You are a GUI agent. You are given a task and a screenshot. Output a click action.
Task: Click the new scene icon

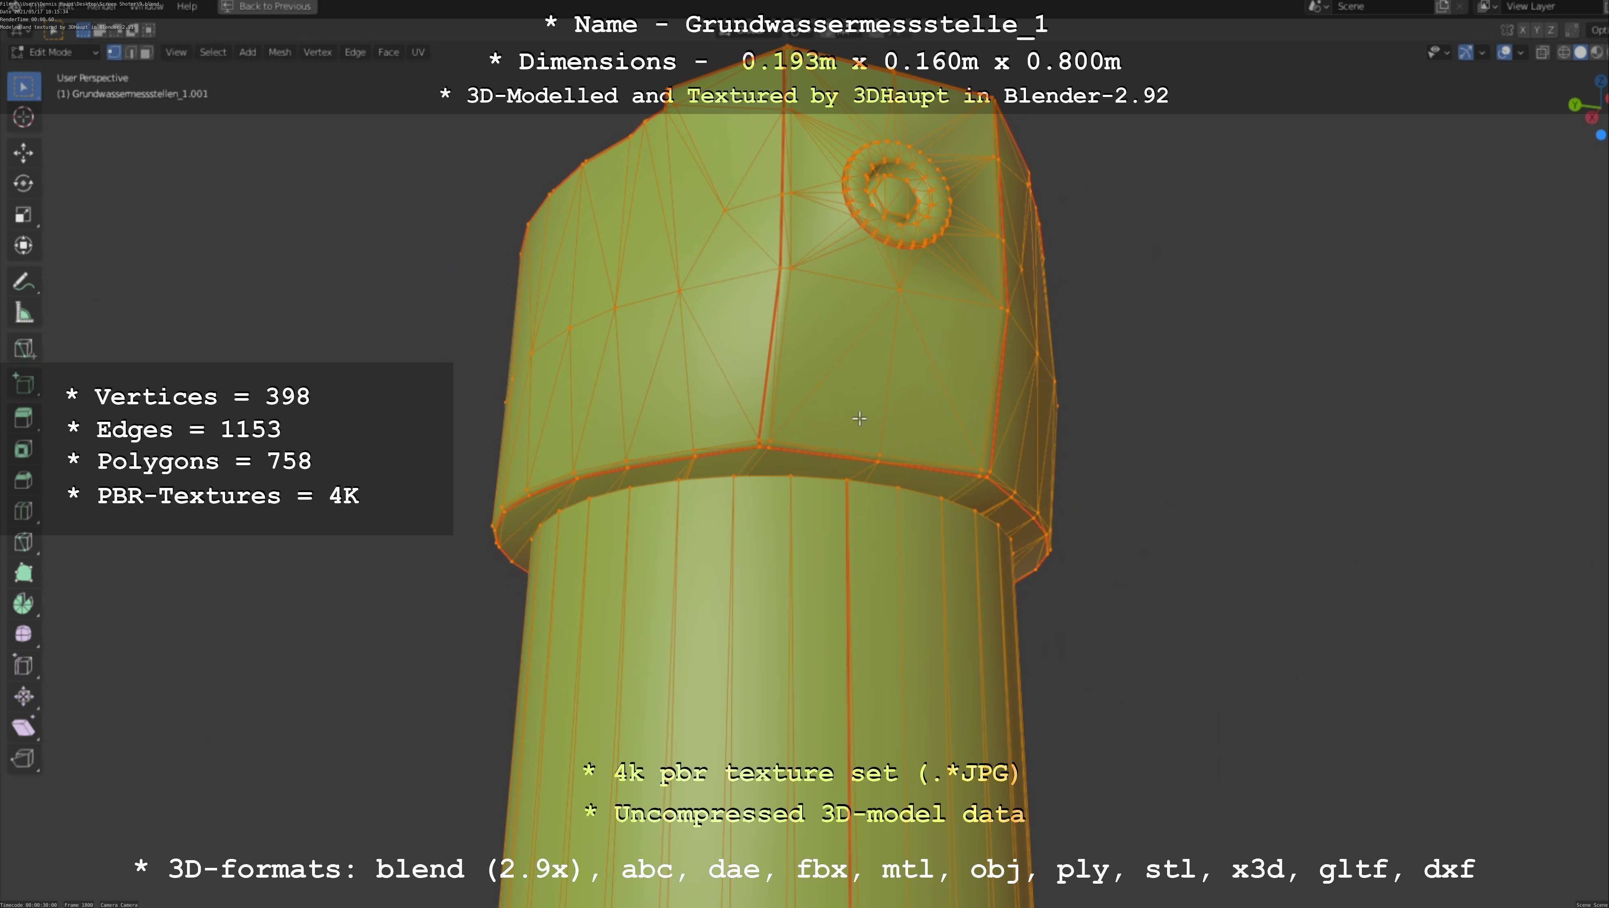(1443, 6)
